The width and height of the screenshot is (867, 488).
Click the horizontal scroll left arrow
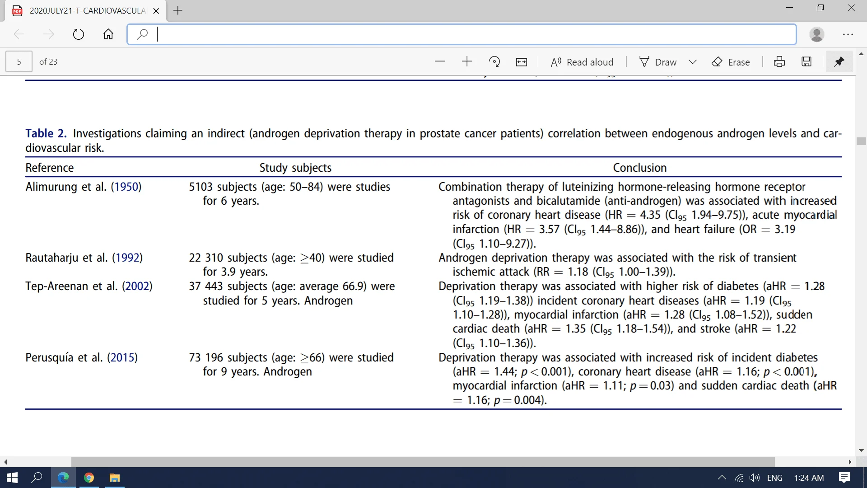coord(5,462)
